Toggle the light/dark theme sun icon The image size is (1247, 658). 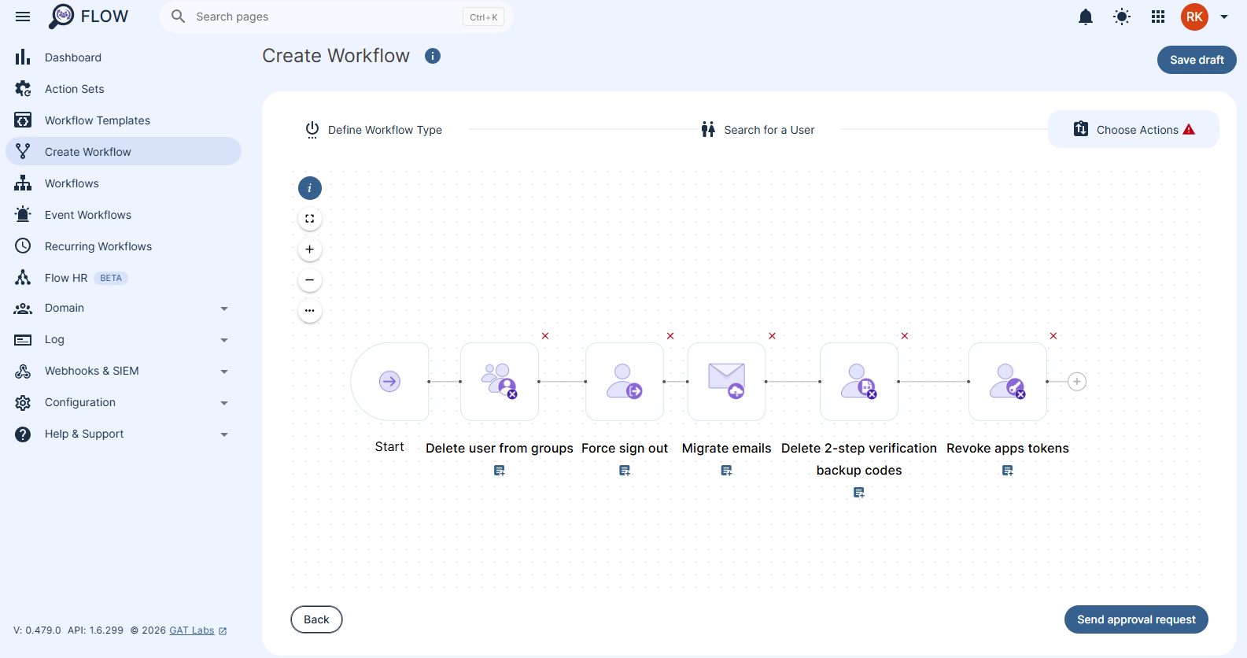pyautogui.click(x=1122, y=17)
